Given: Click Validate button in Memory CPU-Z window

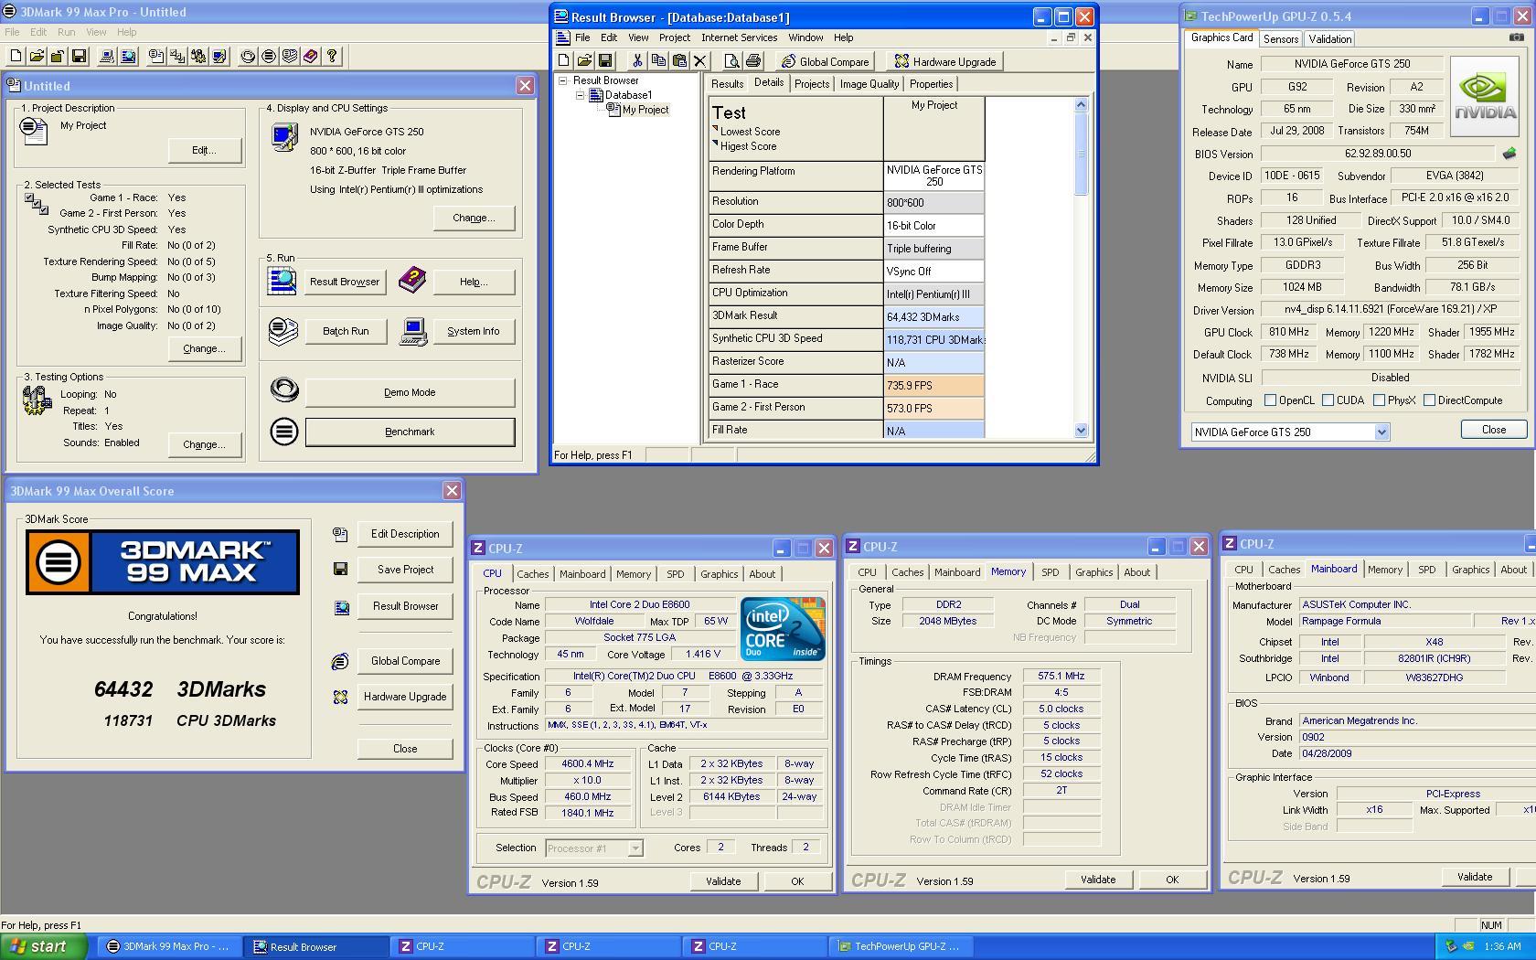Looking at the screenshot, I should point(1098,880).
